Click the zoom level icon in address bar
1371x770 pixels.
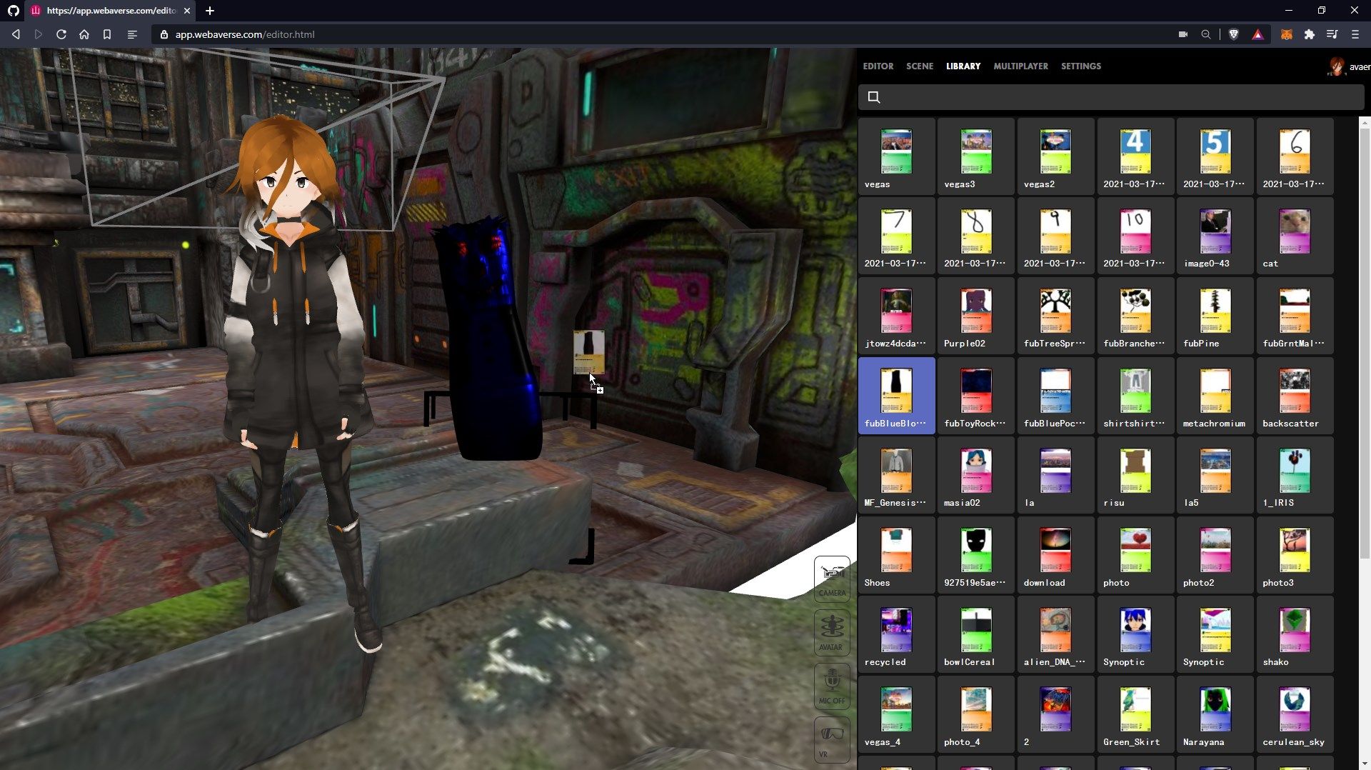pyautogui.click(x=1205, y=34)
